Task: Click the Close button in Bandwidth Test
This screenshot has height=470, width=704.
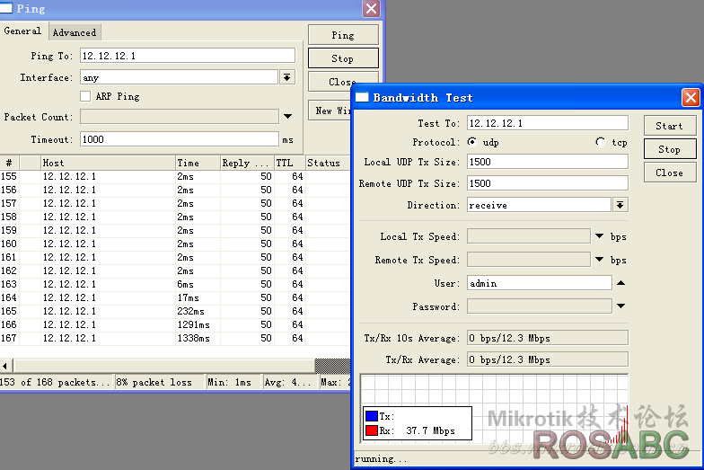Action: point(670,173)
